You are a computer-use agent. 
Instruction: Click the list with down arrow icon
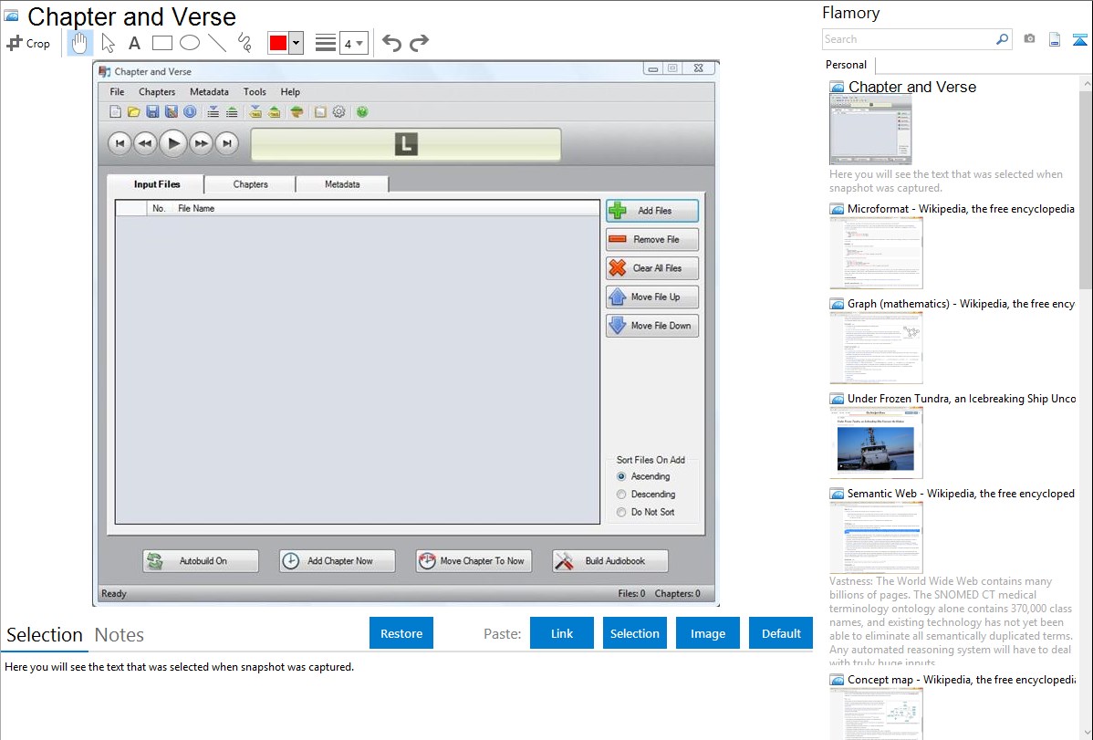tap(213, 111)
